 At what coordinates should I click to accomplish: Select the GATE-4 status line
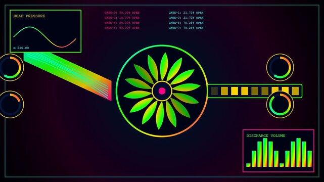(x=122, y=23)
